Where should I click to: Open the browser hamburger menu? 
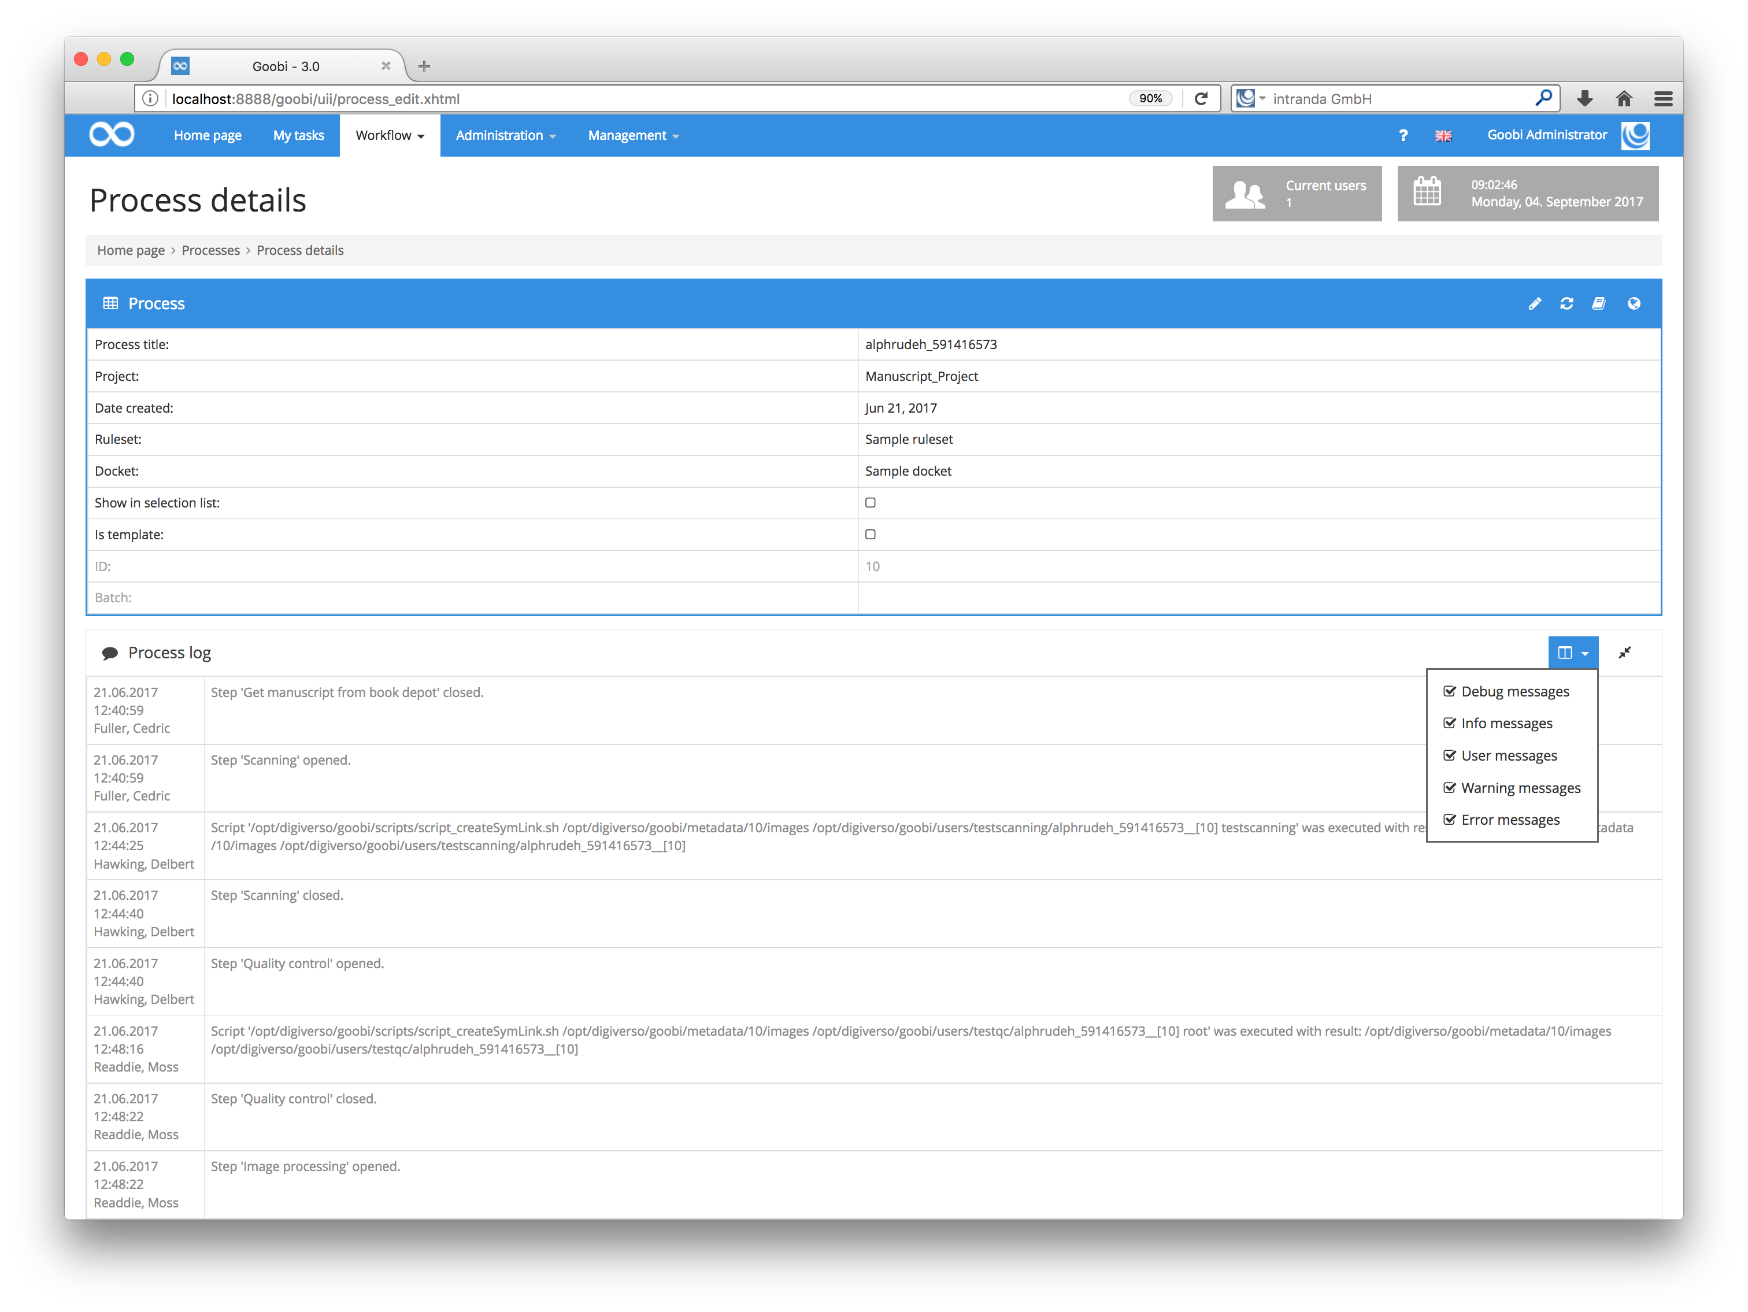(x=1662, y=99)
